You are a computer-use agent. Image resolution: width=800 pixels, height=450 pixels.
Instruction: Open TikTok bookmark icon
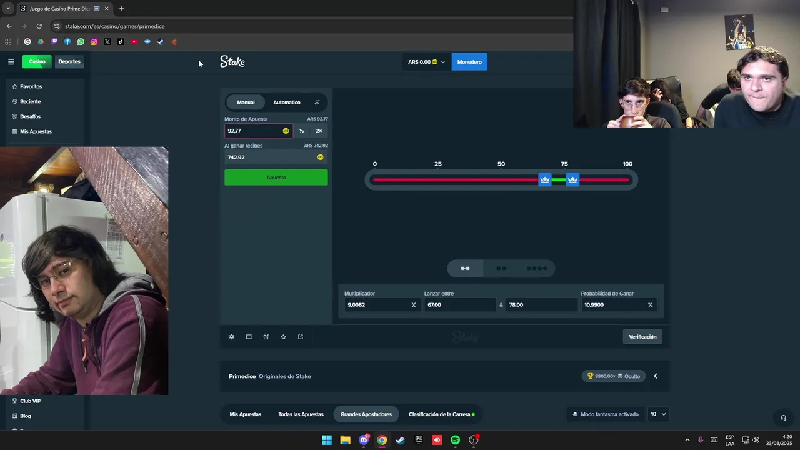(x=121, y=42)
